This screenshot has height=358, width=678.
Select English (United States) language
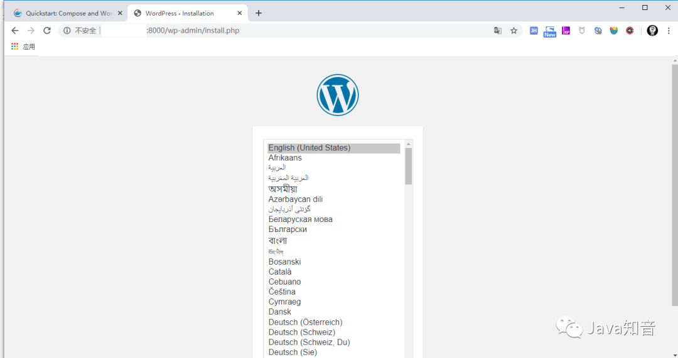click(334, 148)
